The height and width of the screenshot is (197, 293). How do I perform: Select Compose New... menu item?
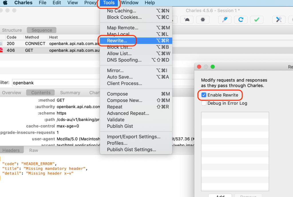click(136, 100)
